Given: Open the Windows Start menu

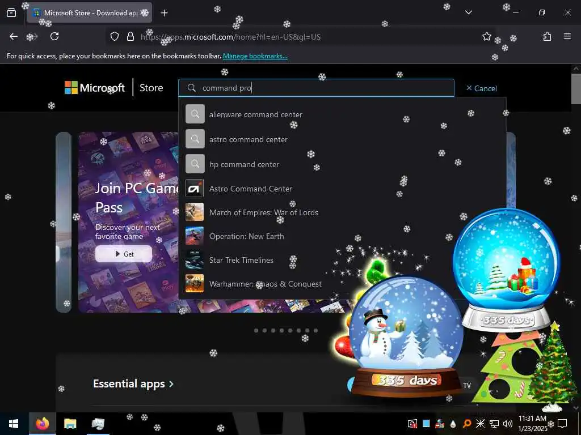Looking at the screenshot, I should click(14, 424).
